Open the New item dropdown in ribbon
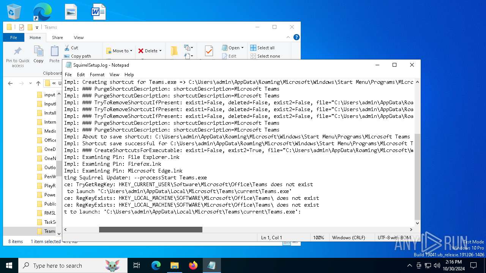Image resolution: width=486 pixels, height=273 pixels. coord(189,48)
